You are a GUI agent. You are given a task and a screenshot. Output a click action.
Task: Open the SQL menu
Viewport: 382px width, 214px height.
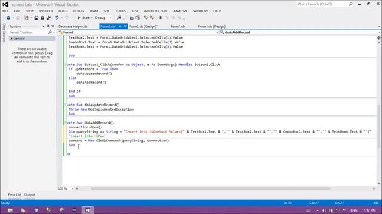(107, 11)
